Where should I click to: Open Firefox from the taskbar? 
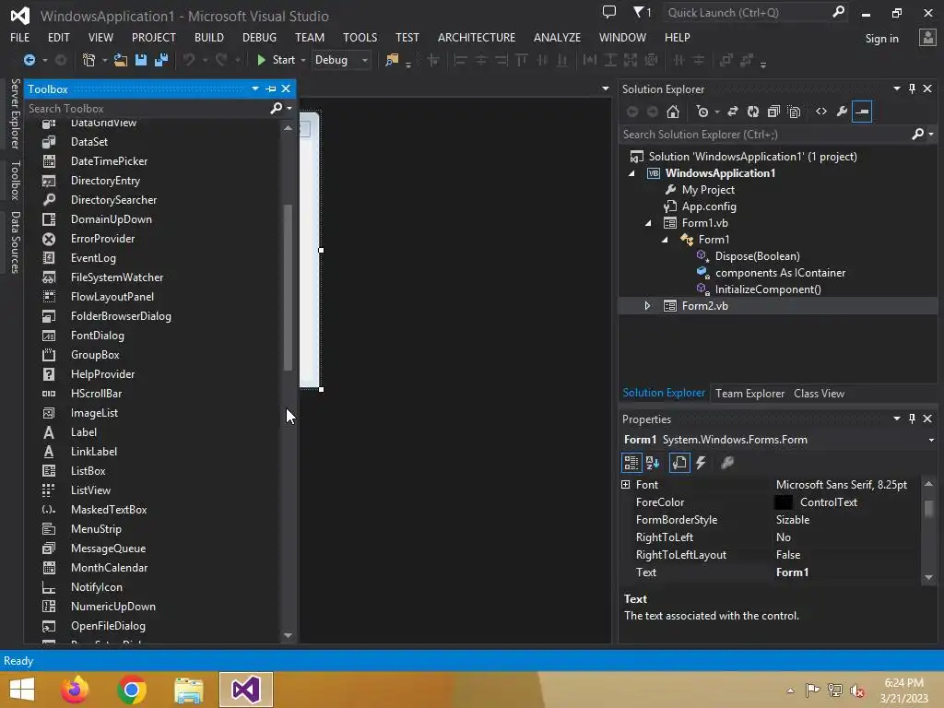click(75, 690)
